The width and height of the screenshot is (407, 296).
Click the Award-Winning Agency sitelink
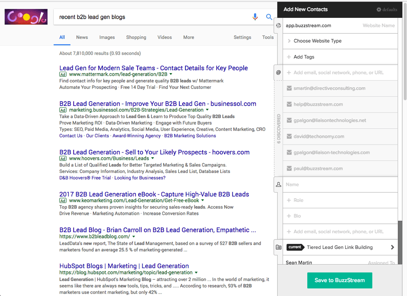[136, 136]
